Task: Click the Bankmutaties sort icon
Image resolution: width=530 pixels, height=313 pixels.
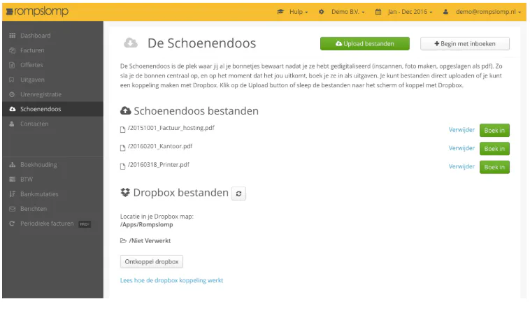Action: point(12,194)
